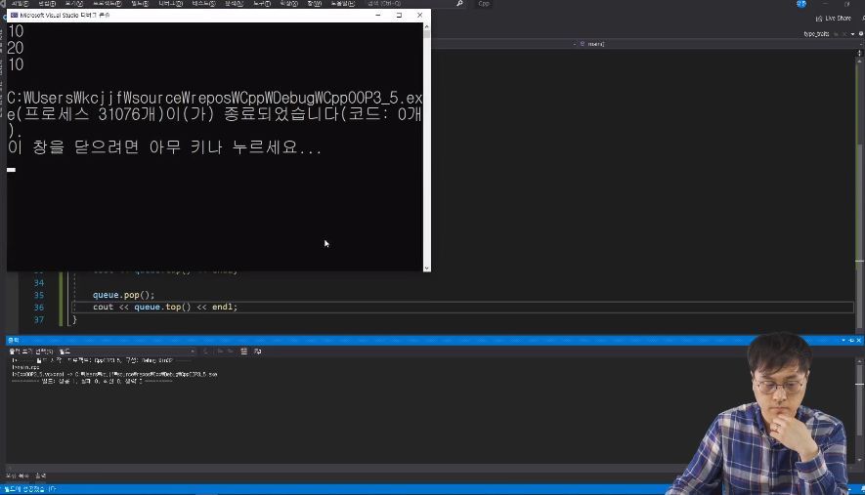The width and height of the screenshot is (865, 495).
Task: Click the search magnifier icon in title bar
Action: [459, 3]
